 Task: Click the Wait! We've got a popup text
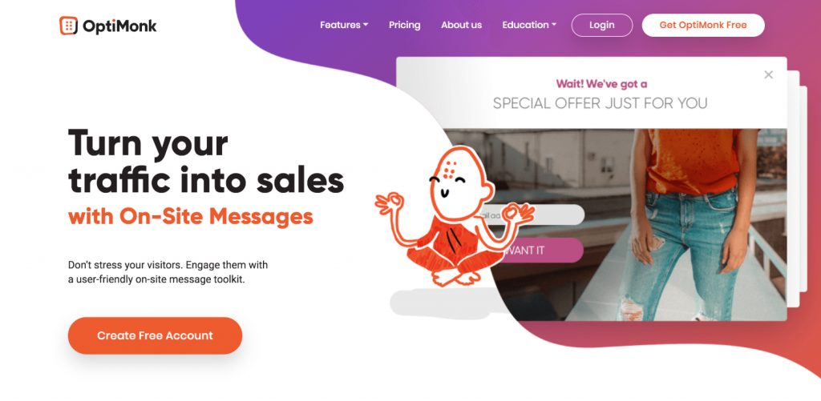(x=601, y=84)
